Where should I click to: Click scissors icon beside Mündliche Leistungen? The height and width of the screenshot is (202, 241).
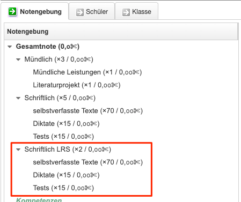click(136, 72)
